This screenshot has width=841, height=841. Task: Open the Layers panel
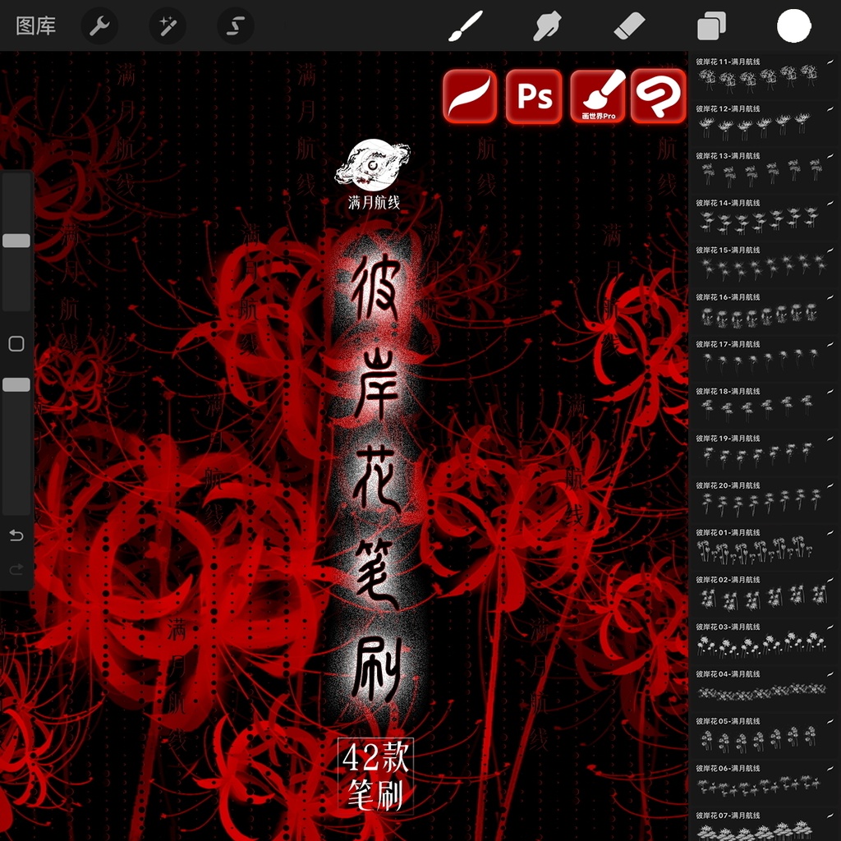point(711,25)
